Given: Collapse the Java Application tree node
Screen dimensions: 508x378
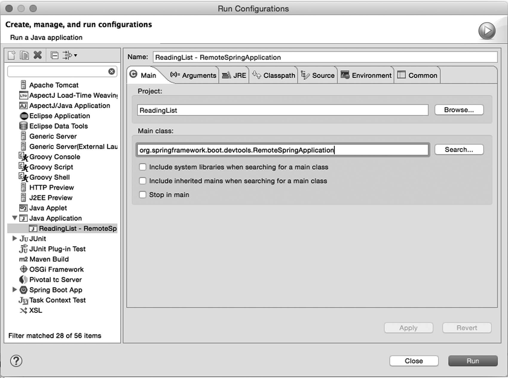Looking at the screenshot, I should [15, 218].
